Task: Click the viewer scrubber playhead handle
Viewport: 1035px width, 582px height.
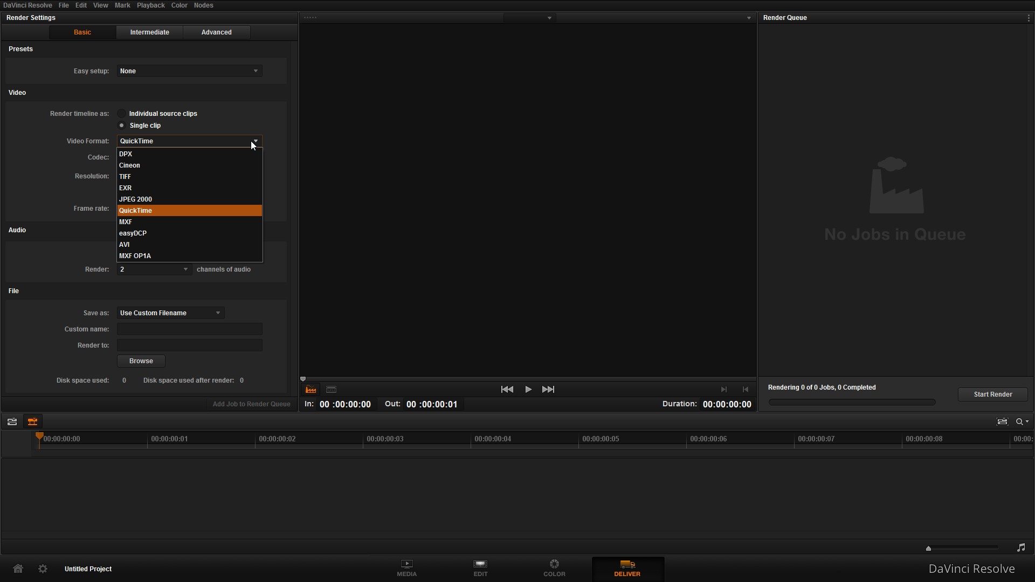Action: click(303, 379)
